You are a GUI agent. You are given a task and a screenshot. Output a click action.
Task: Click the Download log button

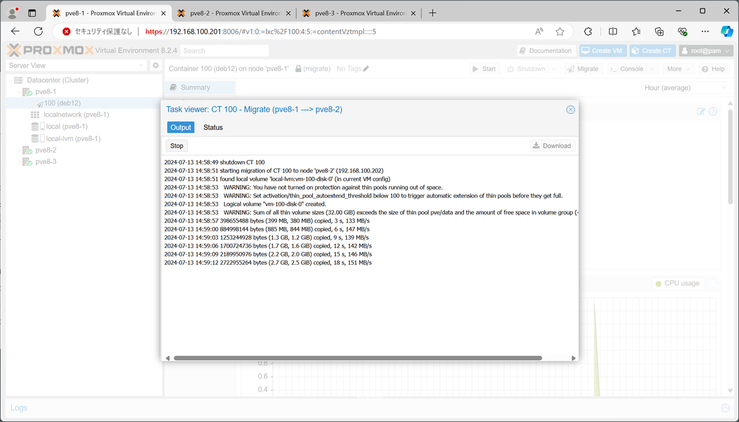(x=553, y=146)
